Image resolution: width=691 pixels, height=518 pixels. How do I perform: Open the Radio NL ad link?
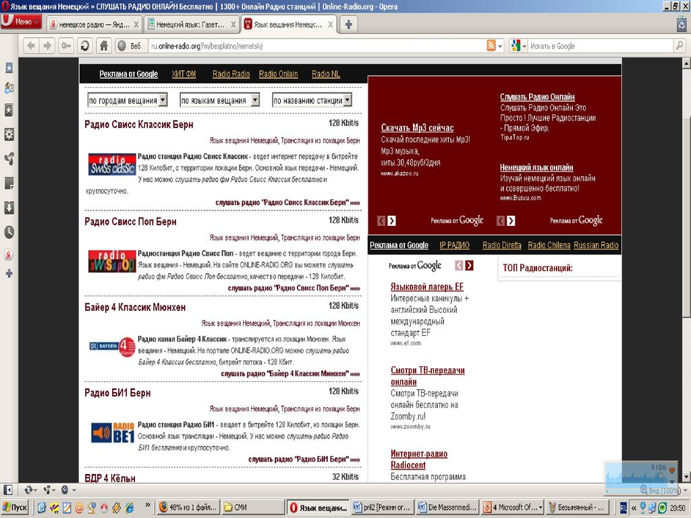click(326, 74)
